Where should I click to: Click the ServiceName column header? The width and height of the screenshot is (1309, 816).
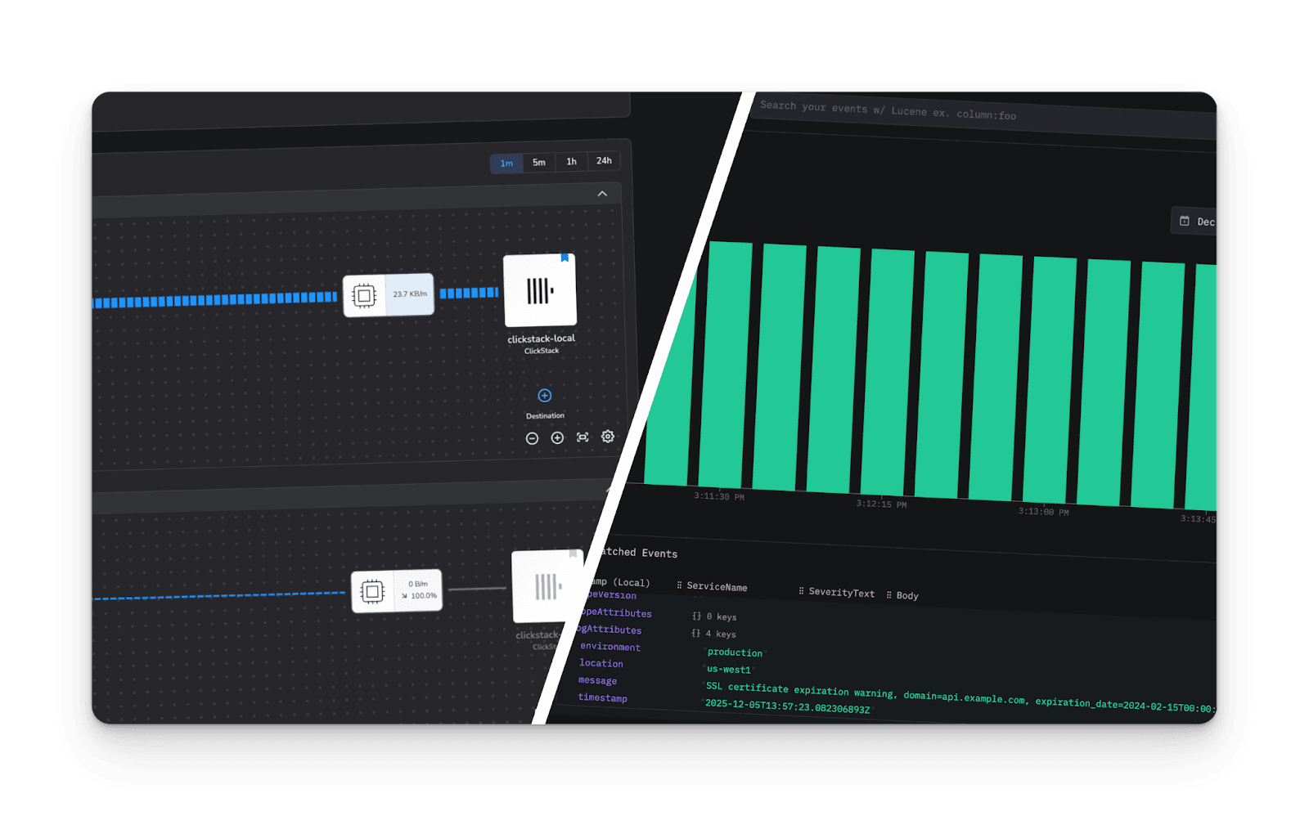pos(716,586)
